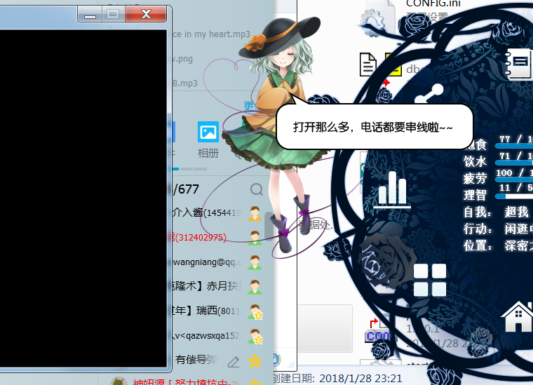The height and width of the screenshot is (385, 533).
Task: Click the /677 member count text
Action: (x=186, y=189)
